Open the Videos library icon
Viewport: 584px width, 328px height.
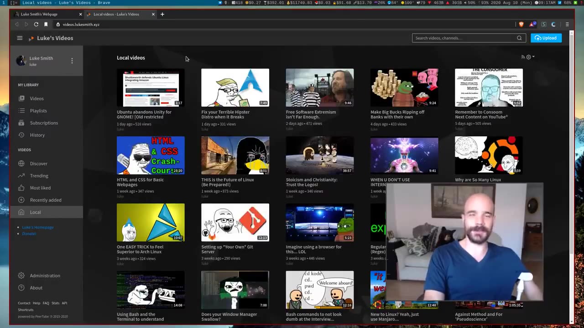21,98
